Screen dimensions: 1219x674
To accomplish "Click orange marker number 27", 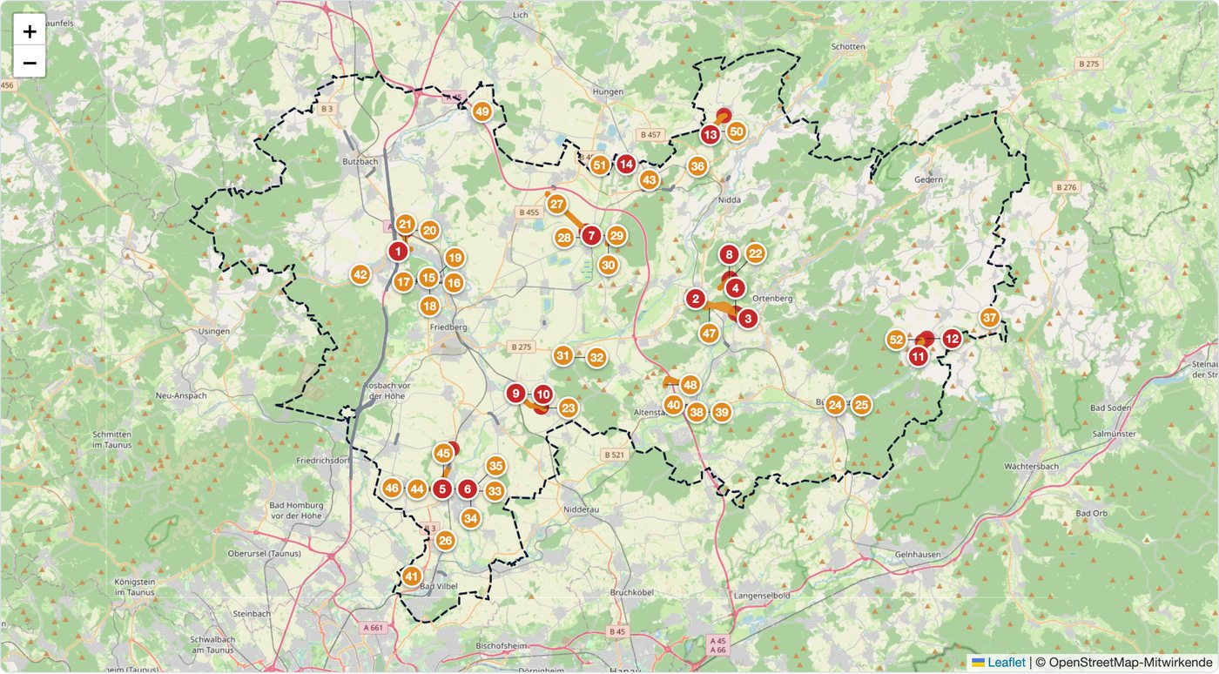I will [557, 204].
